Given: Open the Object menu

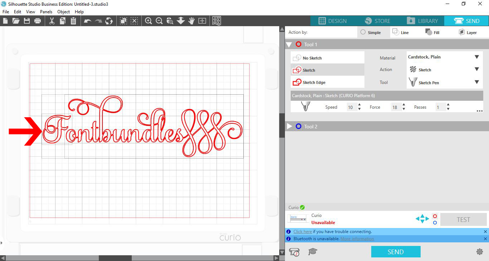Looking at the screenshot, I should (64, 12).
